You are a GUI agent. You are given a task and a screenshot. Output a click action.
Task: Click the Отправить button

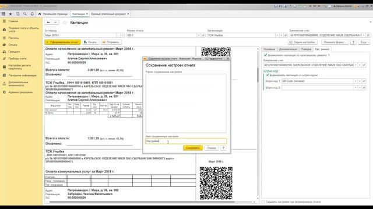coord(111,42)
